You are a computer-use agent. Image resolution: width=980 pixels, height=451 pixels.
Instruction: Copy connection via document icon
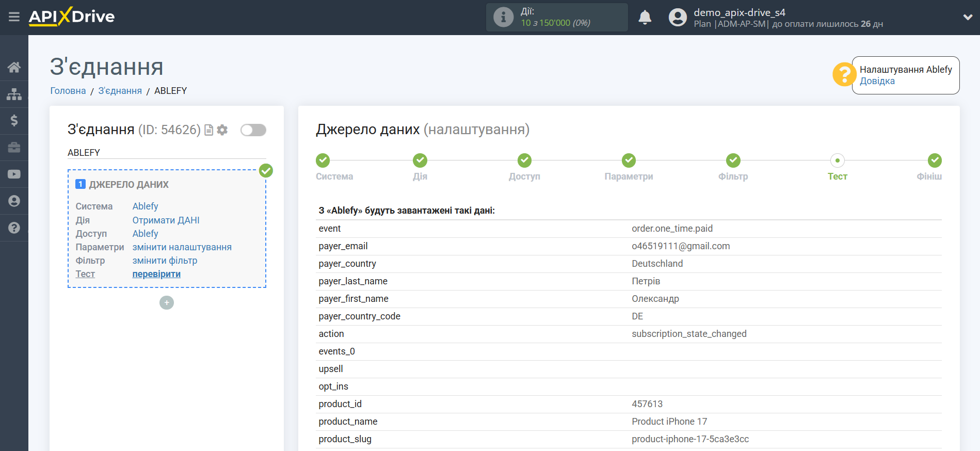(209, 130)
